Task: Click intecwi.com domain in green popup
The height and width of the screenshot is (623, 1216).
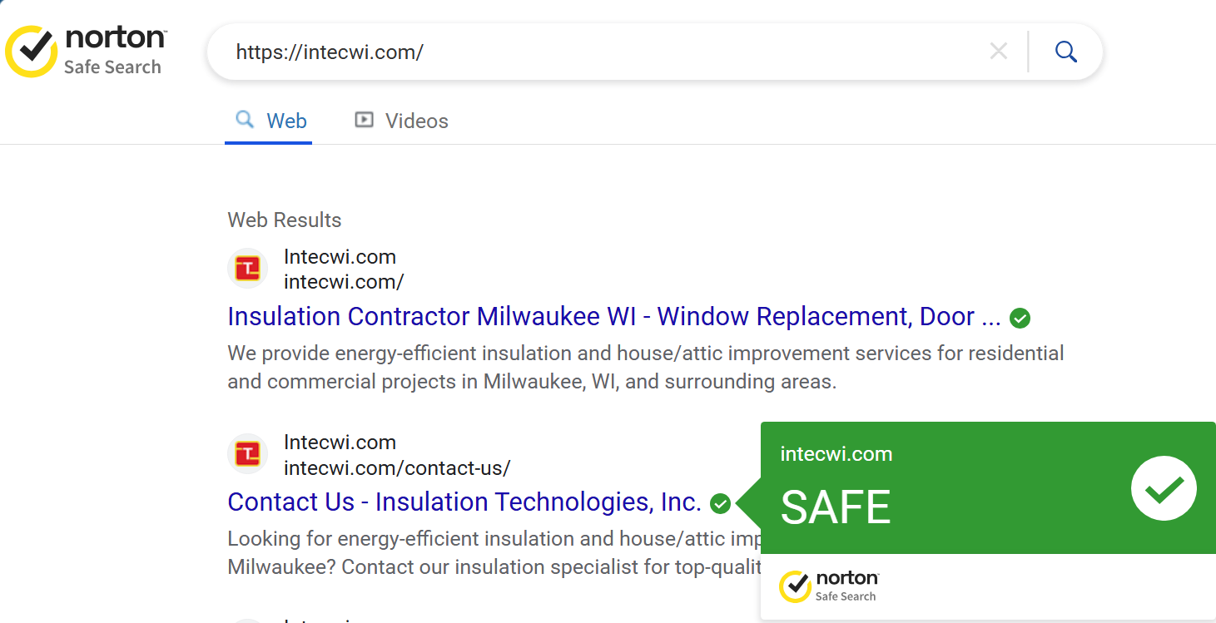Action: [x=836, y=454]
